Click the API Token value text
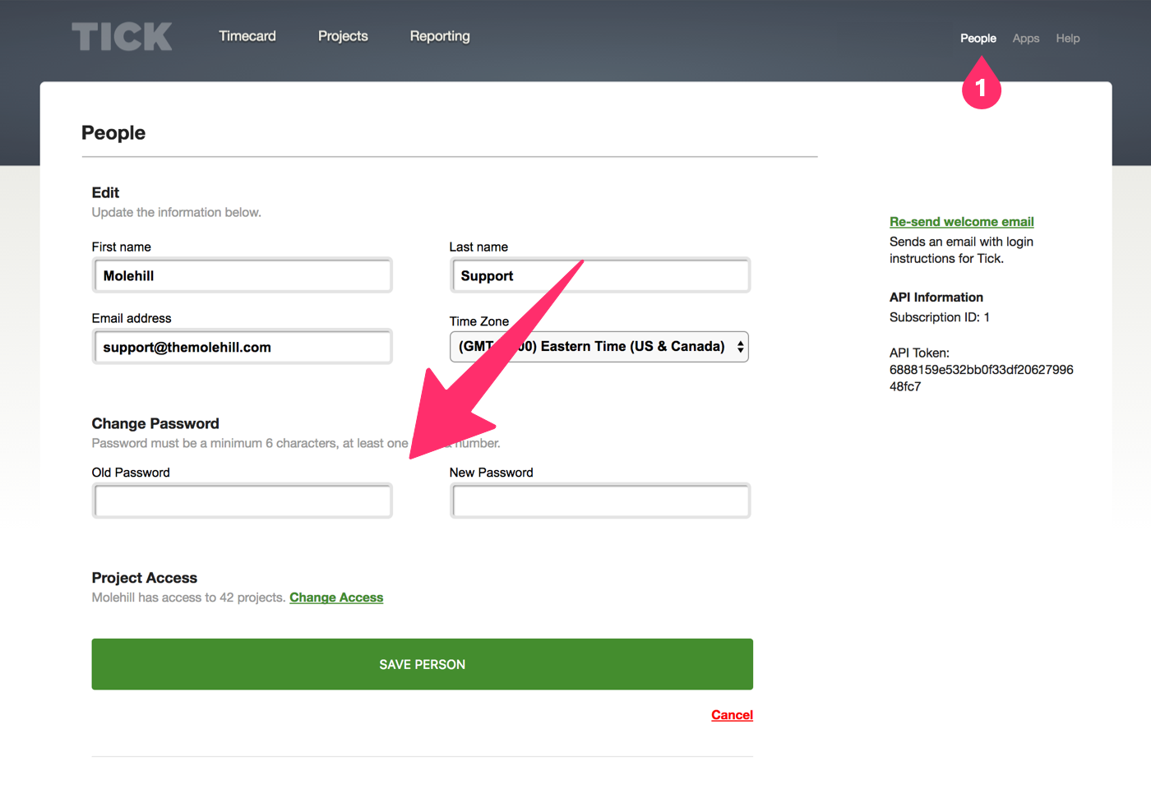 tap(980, 378)
